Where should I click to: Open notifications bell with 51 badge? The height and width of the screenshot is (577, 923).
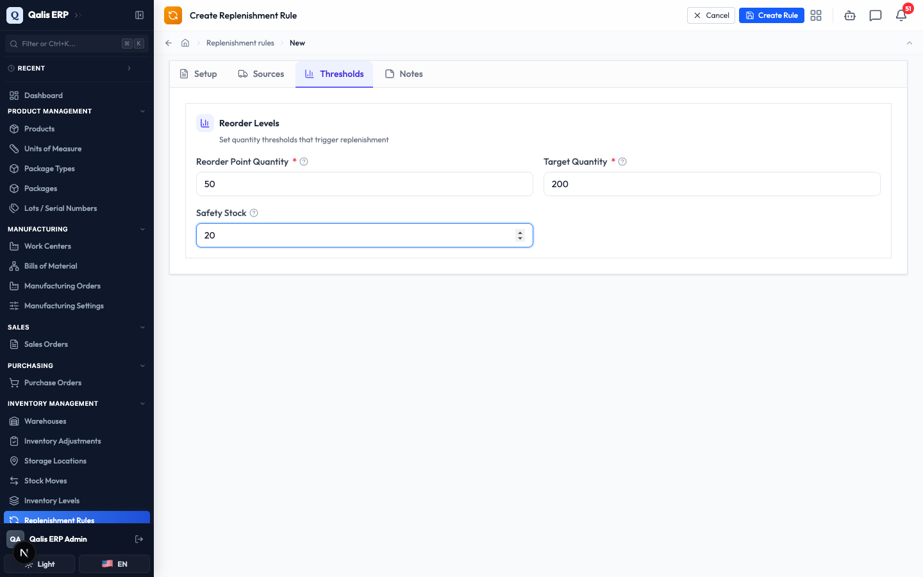(x=901, y=15)
